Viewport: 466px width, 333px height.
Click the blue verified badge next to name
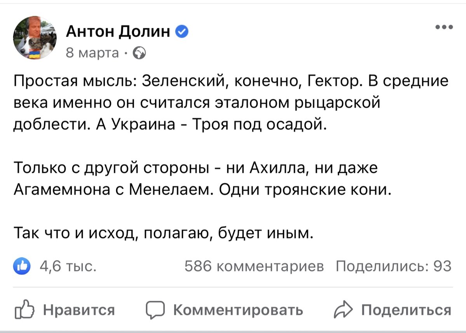pyautogui.click(x=181, y=32)
